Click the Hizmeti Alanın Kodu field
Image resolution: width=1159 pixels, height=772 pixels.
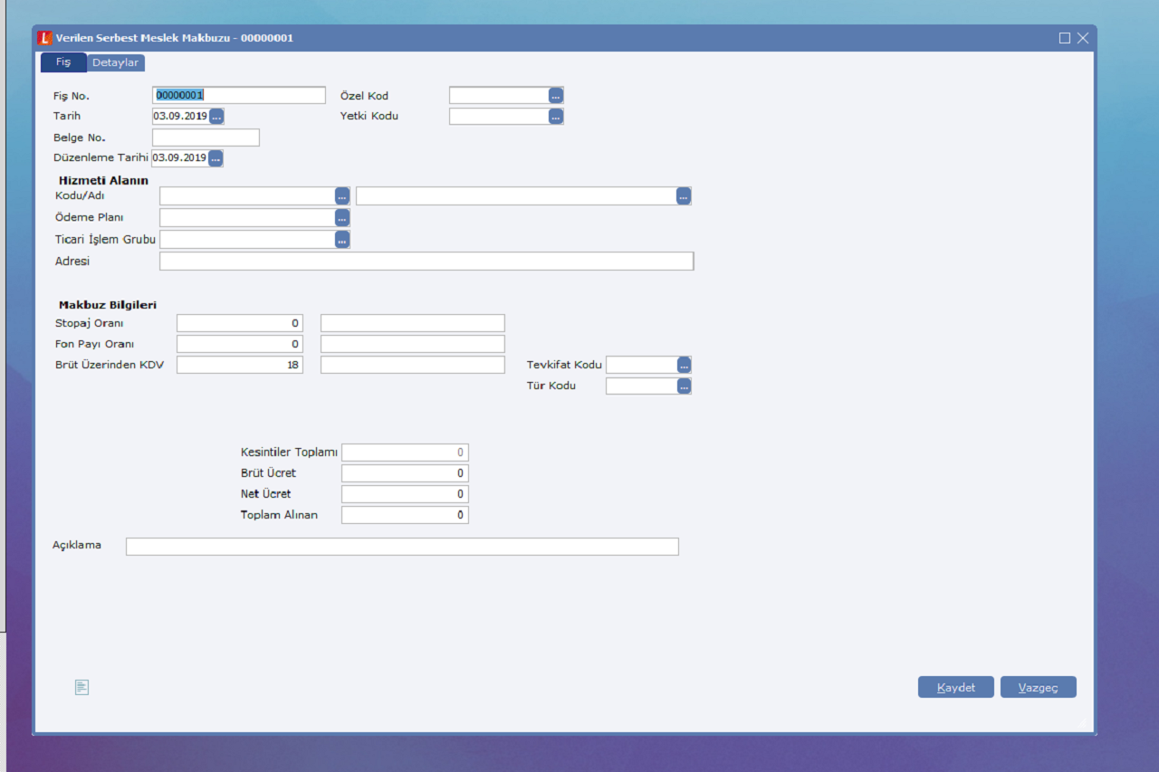click(247, 195)
